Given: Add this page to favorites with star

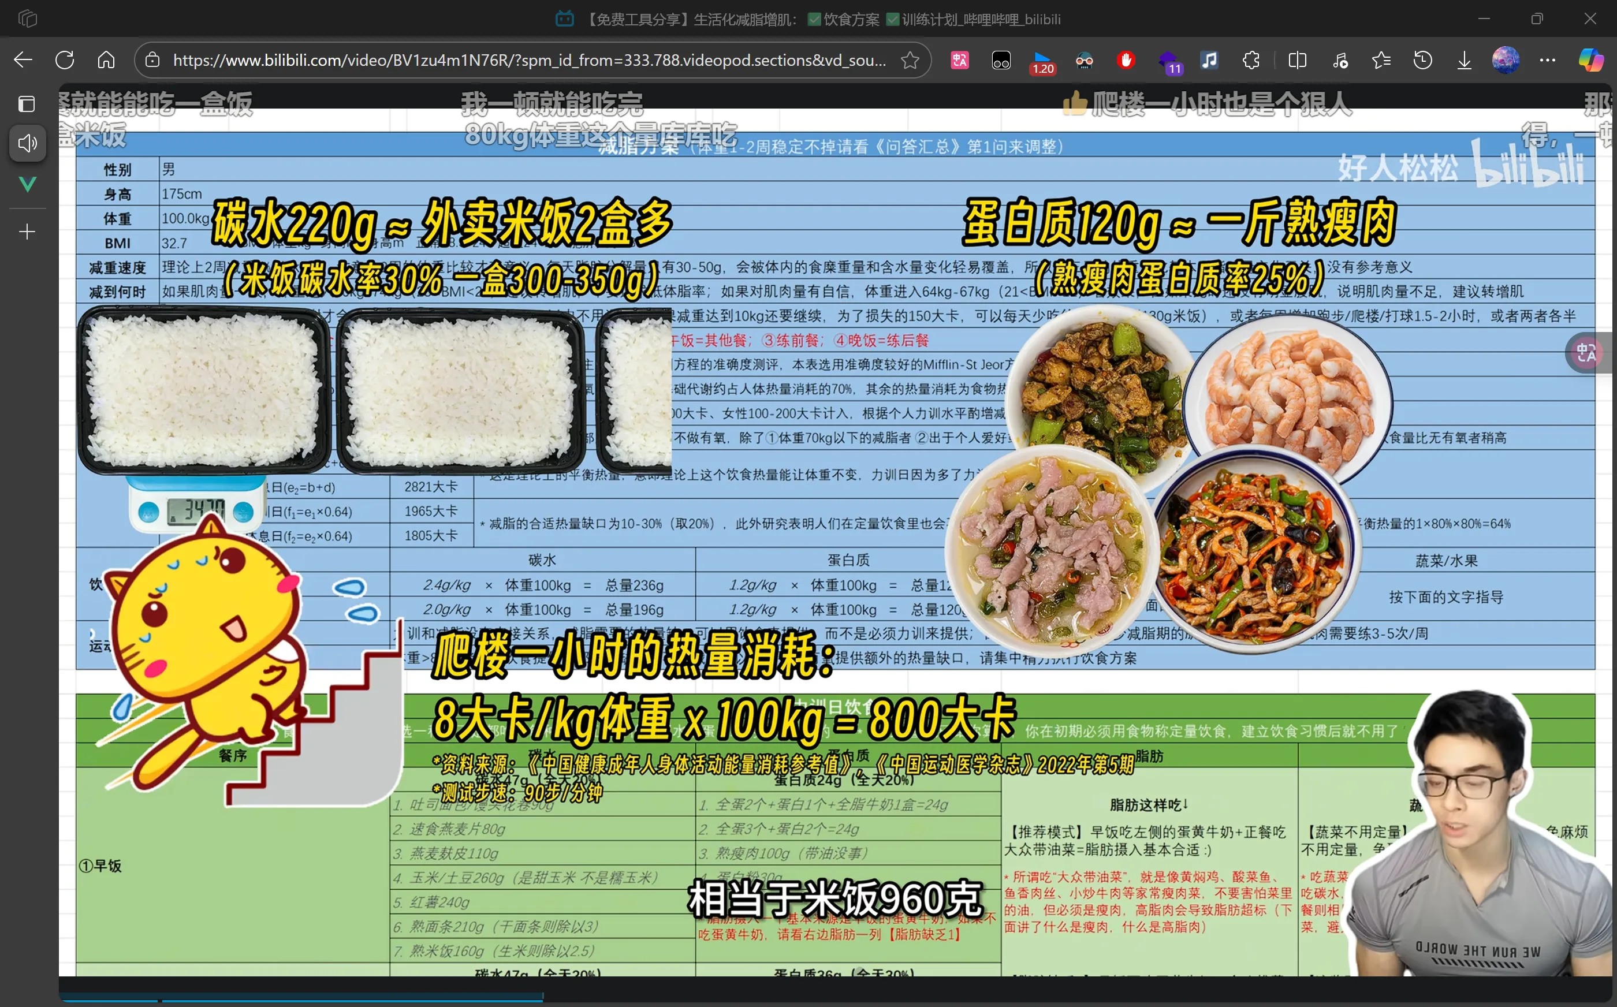Looking at the screenshot, I should pyautogui.click(x=910, y=60).
